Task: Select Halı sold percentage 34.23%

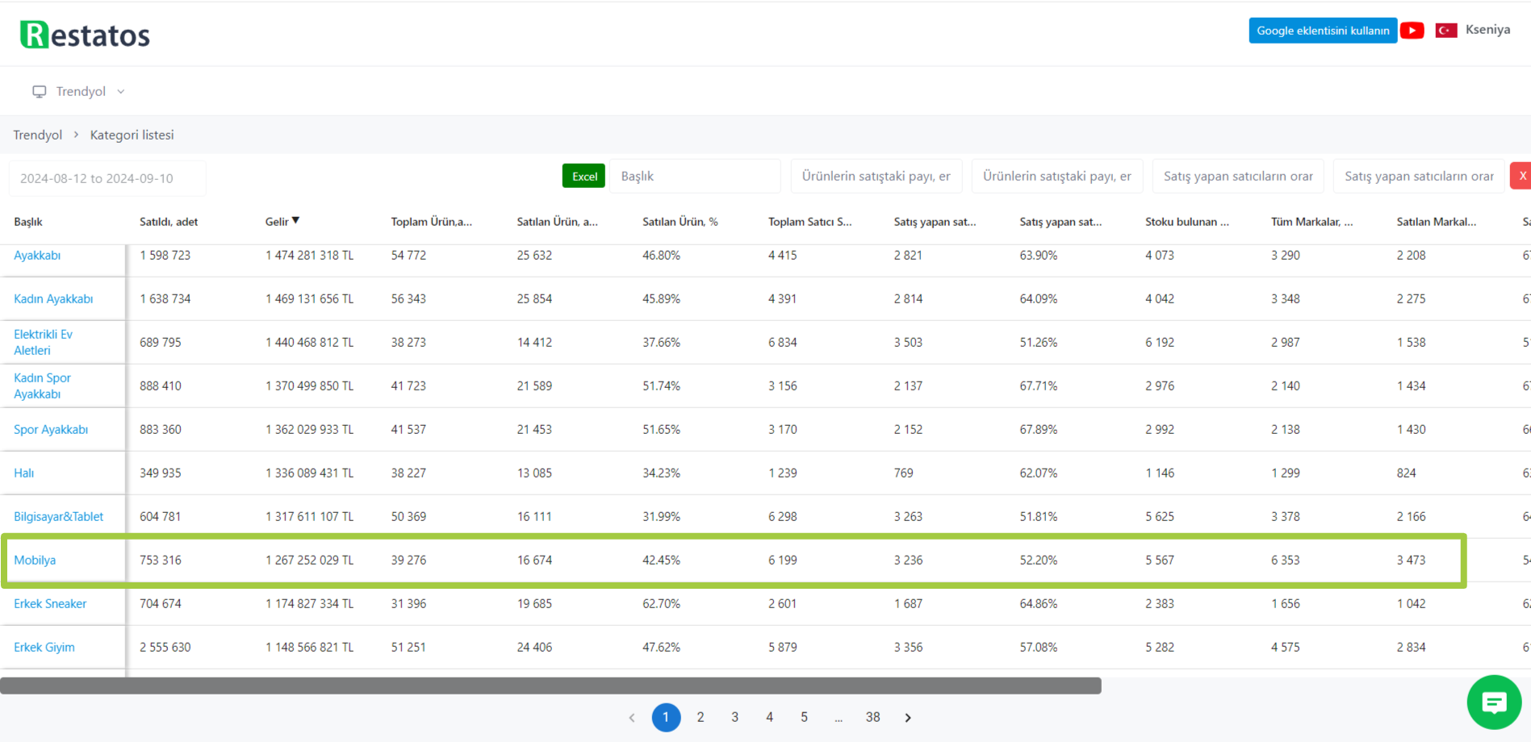Action: point(662,473)
